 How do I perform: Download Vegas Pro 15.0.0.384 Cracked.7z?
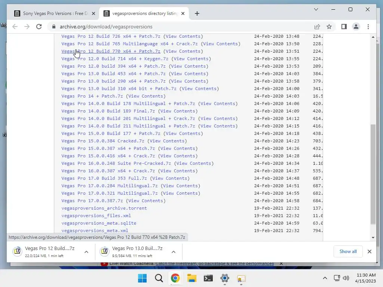click(103, 141)
